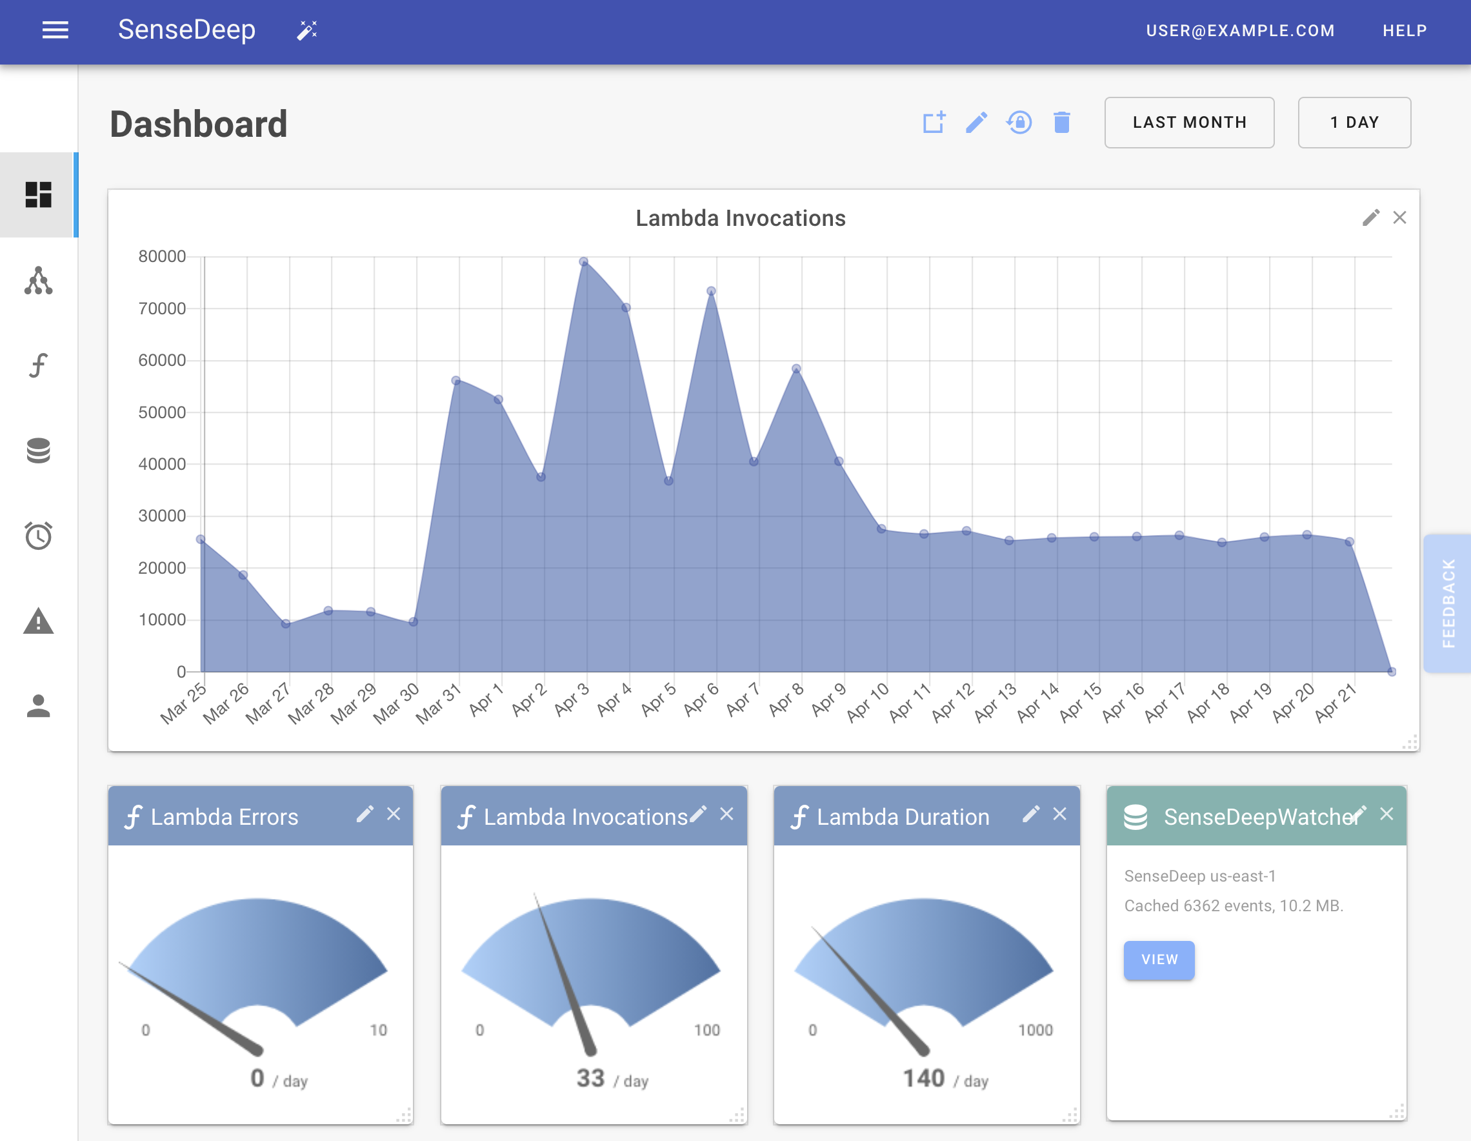Open the alarms clock sidebar icon
Image resolution: width=1471 pixels, height=1141 pixels.
tap(39, 536)
